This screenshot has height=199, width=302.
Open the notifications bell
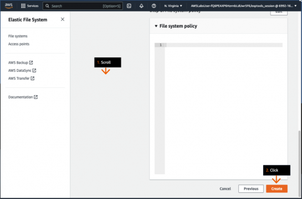click(141, 6)
